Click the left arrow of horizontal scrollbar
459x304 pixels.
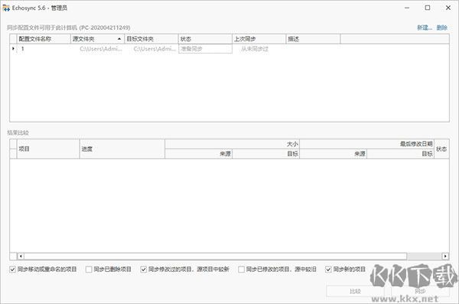[x=21, y=257]
